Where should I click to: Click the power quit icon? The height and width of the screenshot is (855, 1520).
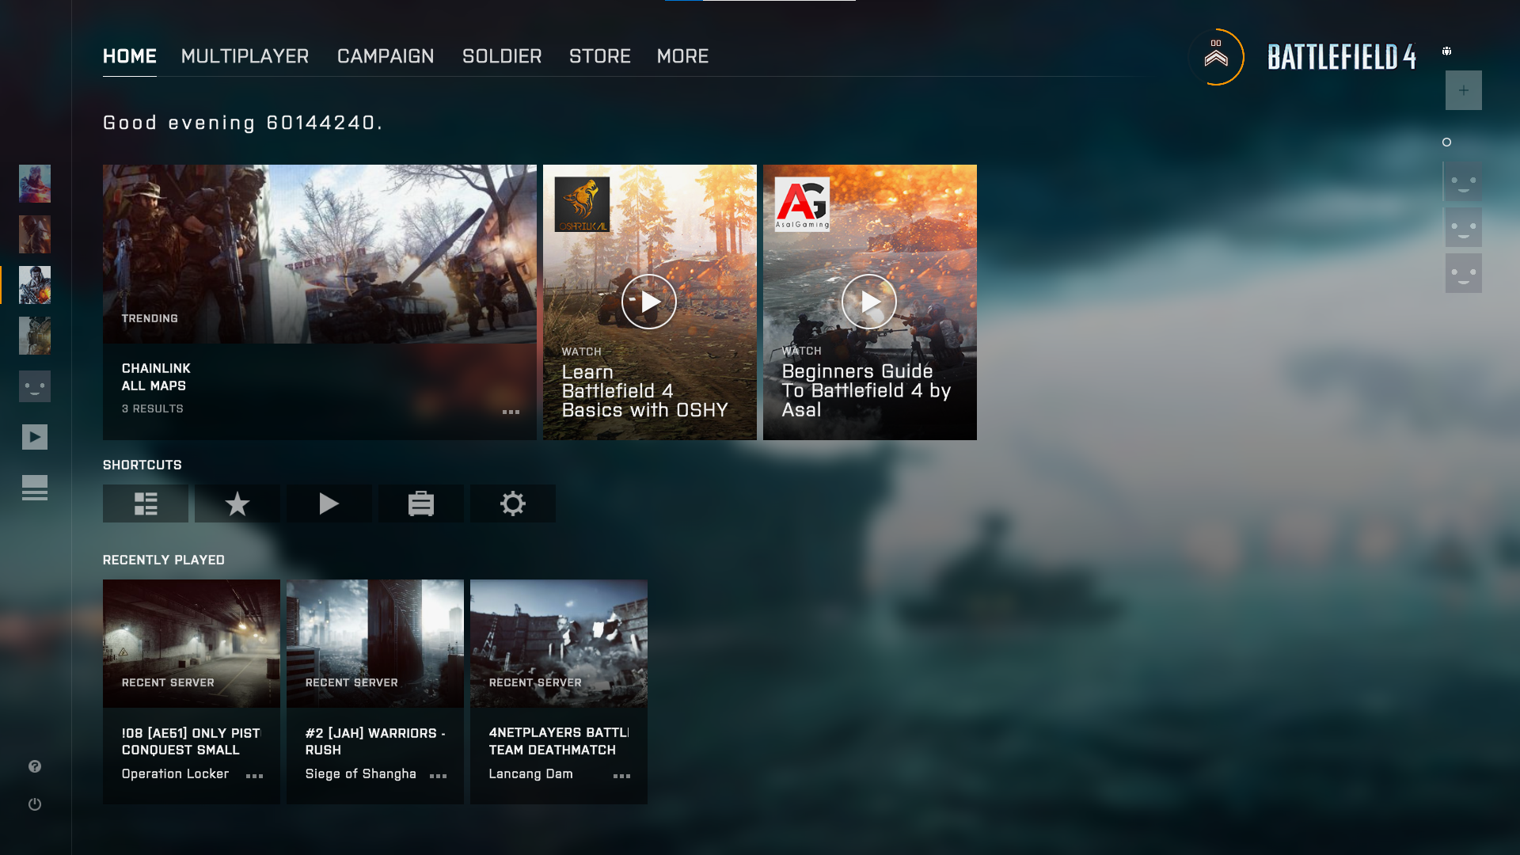point(35,804)
